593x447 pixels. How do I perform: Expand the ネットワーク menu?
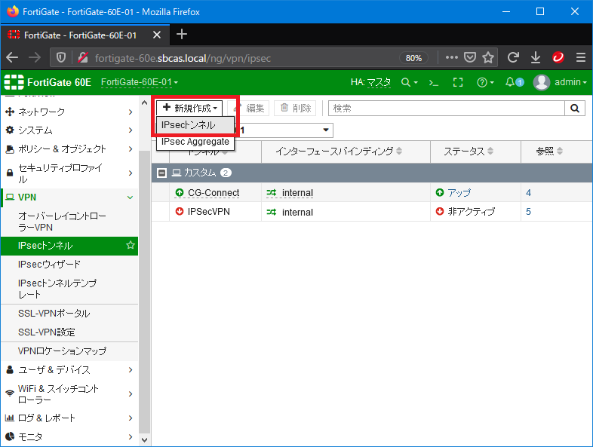point(69,112)
